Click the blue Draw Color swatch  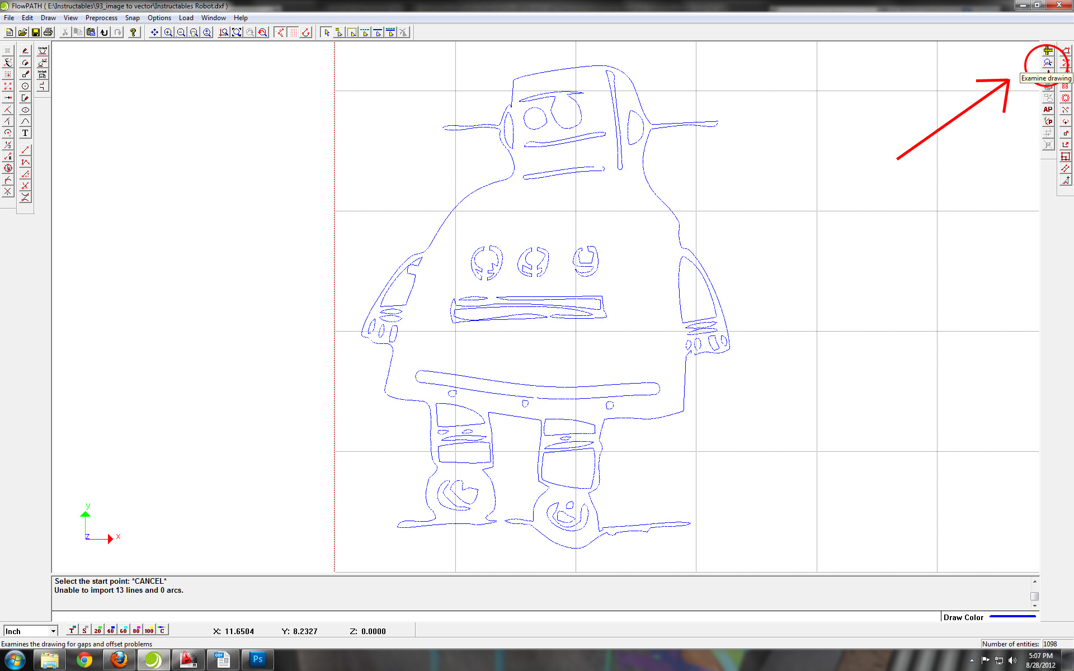1012,617
